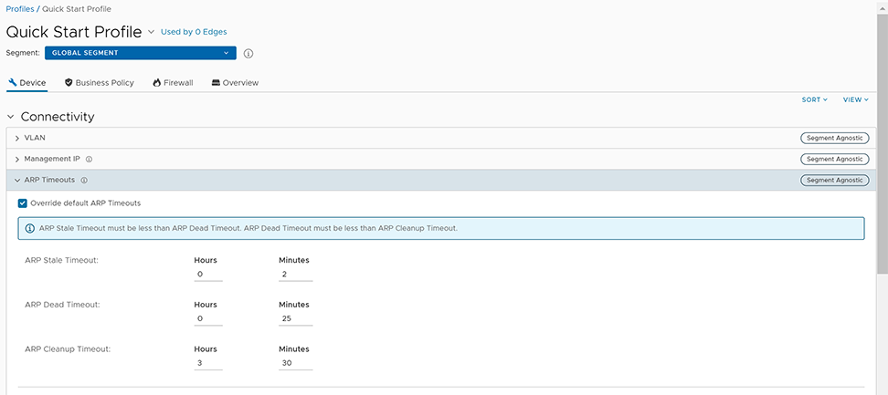Open the Global Segment dropdown
This screenshot has height=395, width=888.
(x=140, y=53)
